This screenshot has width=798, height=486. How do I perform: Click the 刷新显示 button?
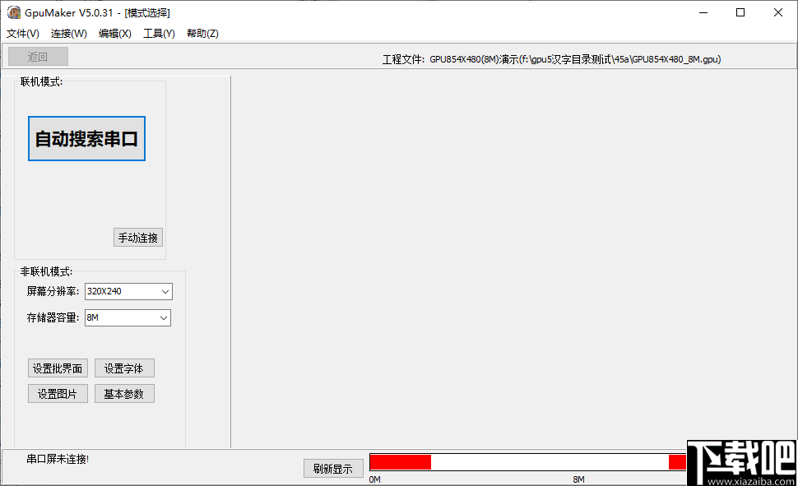pos(333,468)
